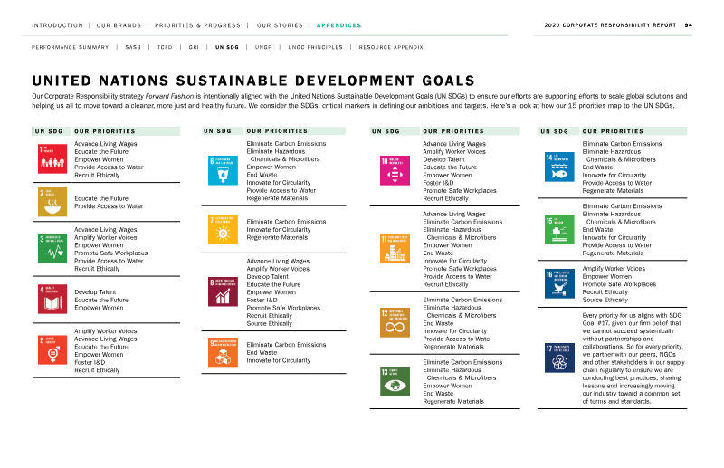Click 'Innovate for Circularity' beside SDG 12
Viewport: 724px width, 468px height.
coord(455,330)
